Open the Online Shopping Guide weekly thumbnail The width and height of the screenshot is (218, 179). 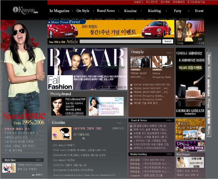point(162,62)
